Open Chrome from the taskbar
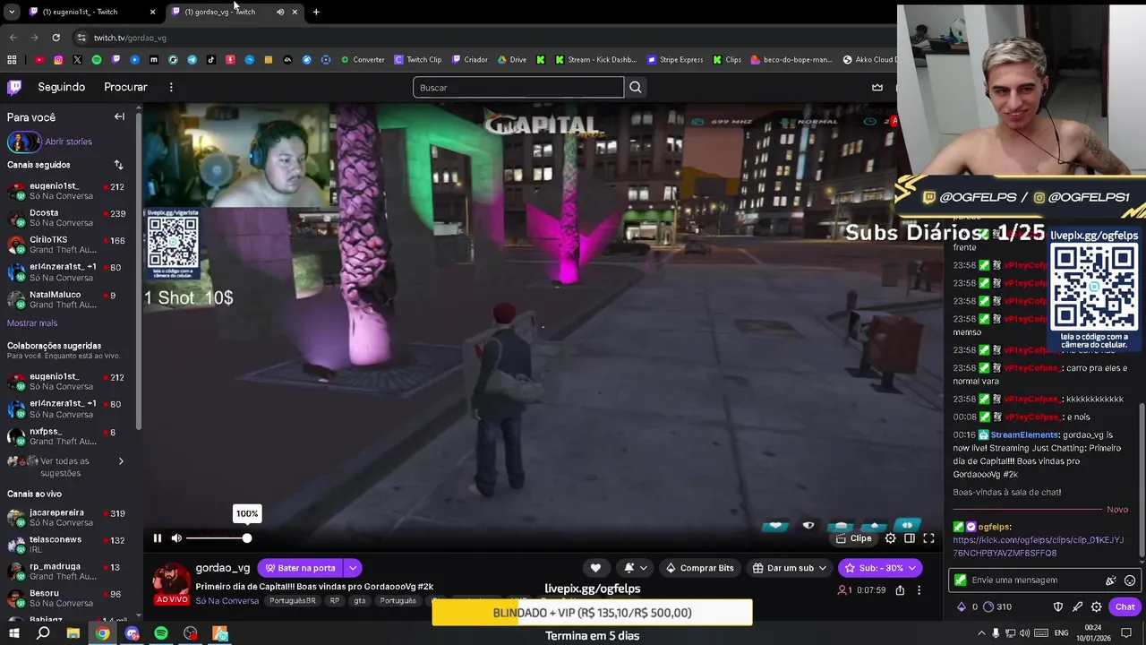1146x645 pixels. tap(103, 633)
